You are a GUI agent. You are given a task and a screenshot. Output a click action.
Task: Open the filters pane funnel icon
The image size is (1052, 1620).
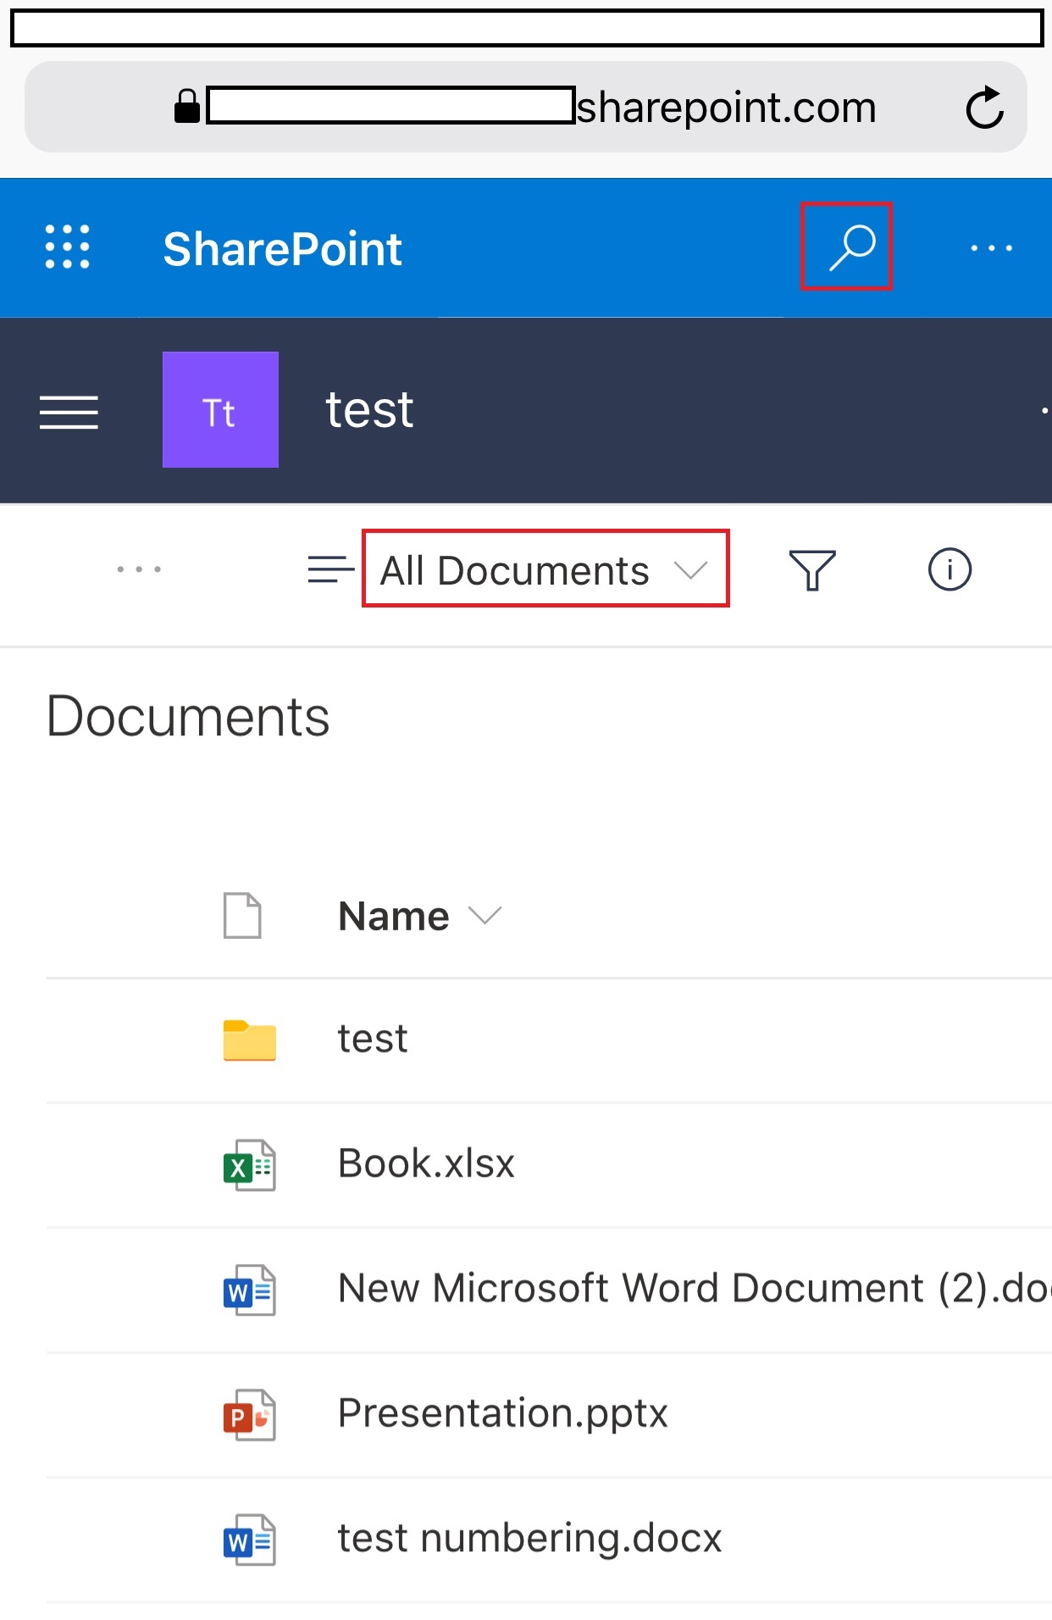point(812,569)
